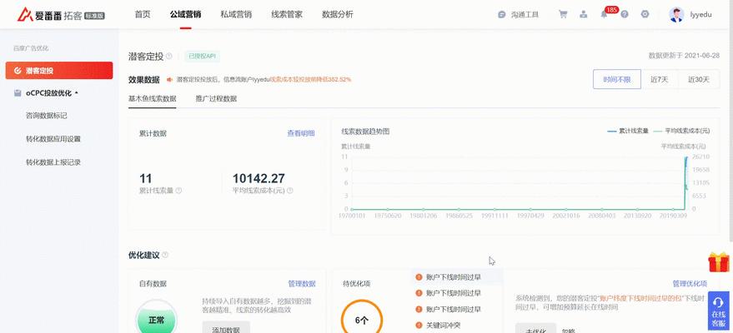
Task: Click help icon next to 潜客定投 title
Action: pyautogui.click(x=168, y=57)
